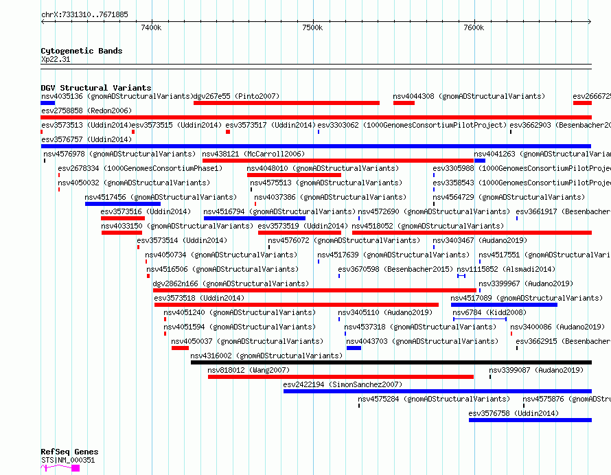Select the esv2758858 (Redon2006) red bar
Image resolution: width=611 pixels, height=475 pixels.
click(316, 117)
